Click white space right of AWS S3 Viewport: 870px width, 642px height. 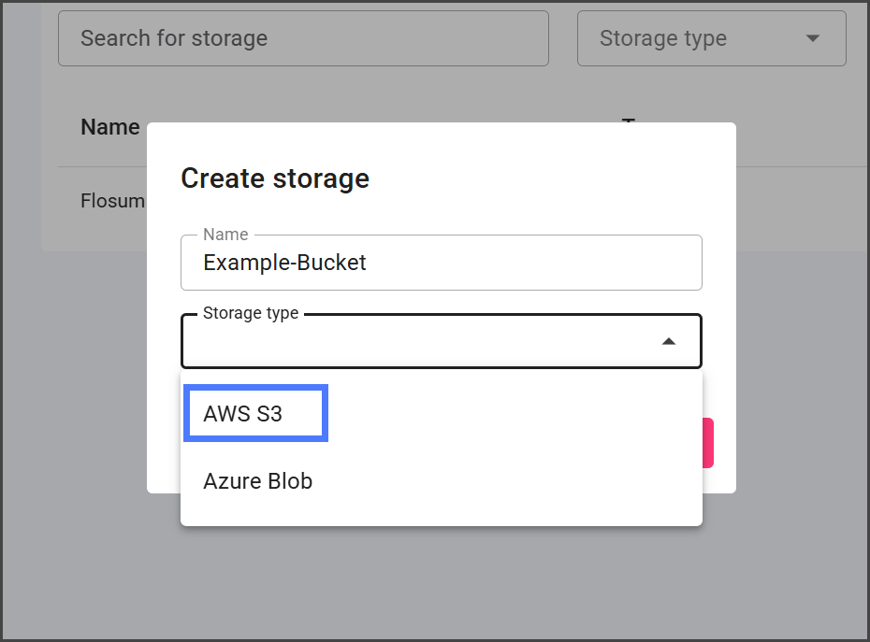515,414
